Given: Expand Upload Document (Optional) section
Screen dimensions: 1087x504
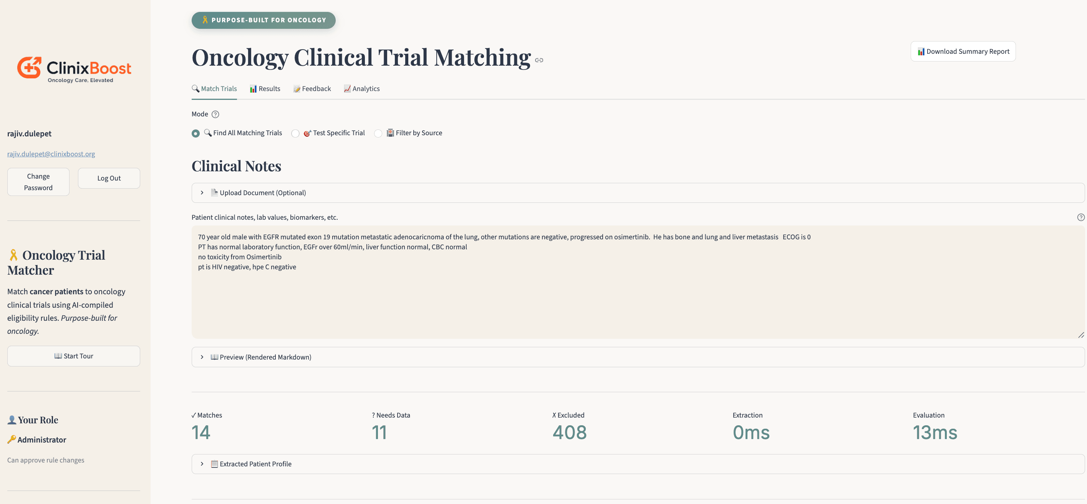Looking at the screenshot, I should [x=638, y=193].
